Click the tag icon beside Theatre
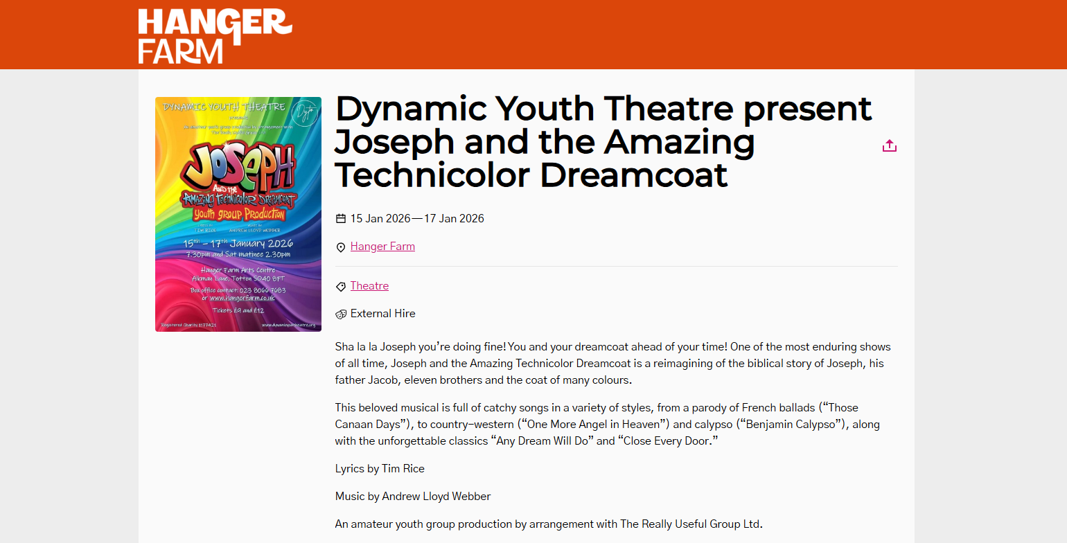The width and height of the screenshot is (1067, 543). coord(340,287)
